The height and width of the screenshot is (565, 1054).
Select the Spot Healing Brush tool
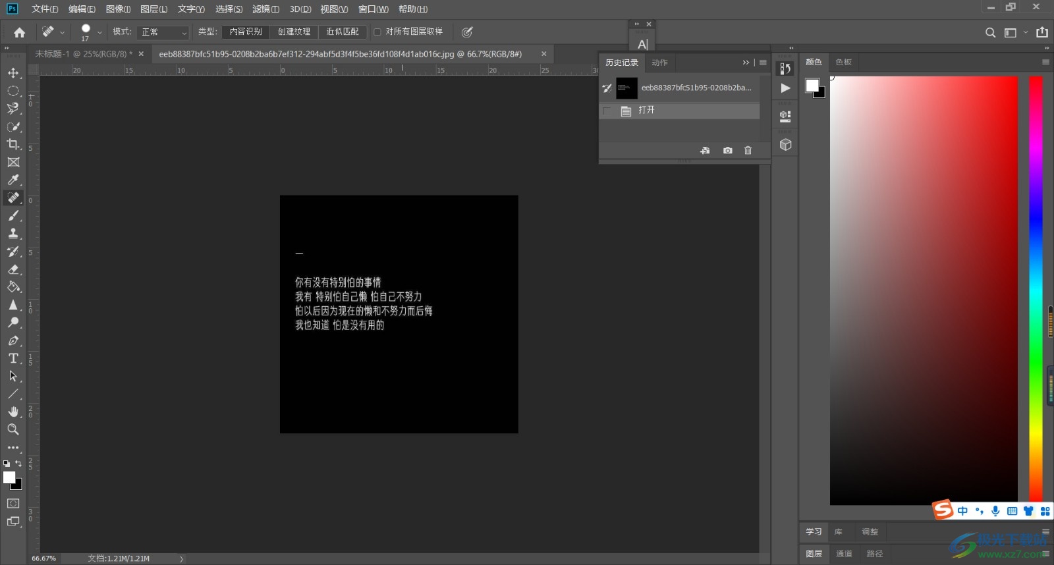[13, 198]
